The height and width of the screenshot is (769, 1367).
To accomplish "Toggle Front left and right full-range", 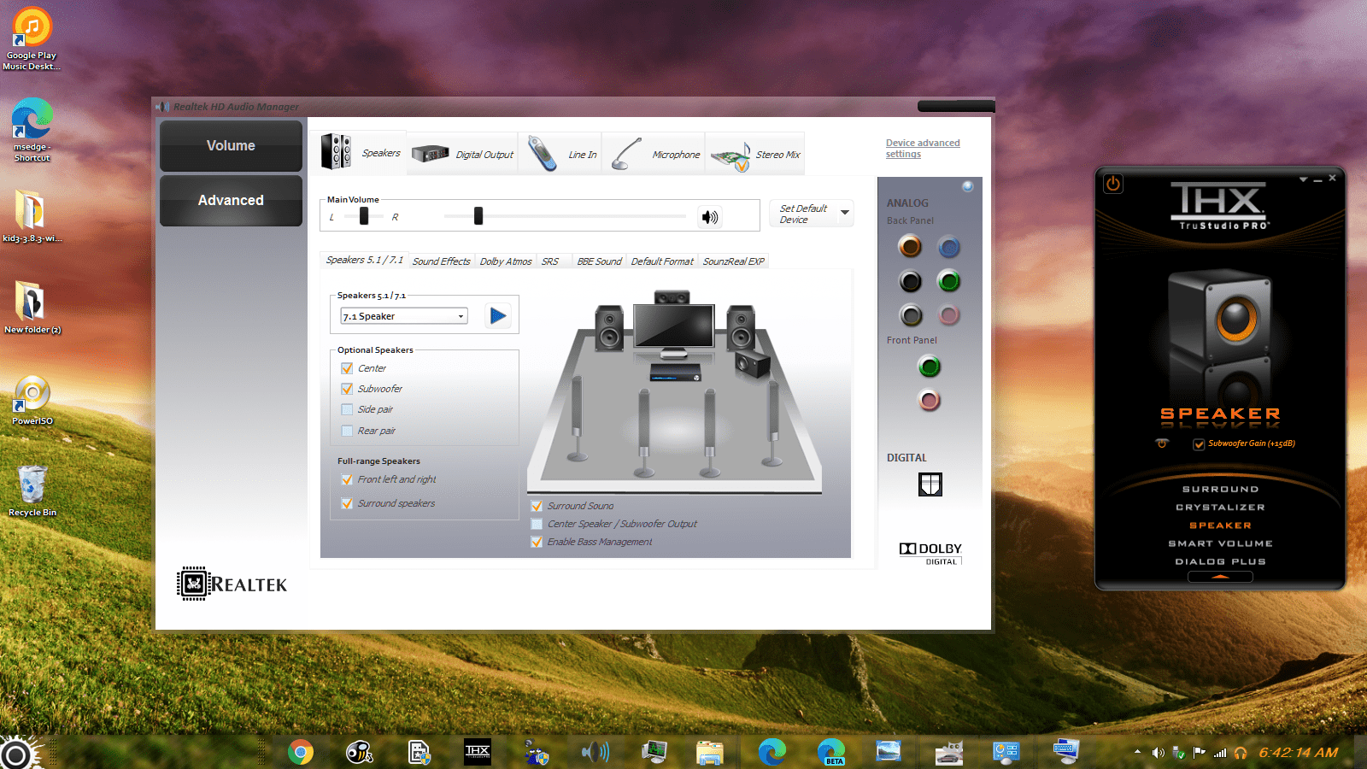I will tap(347, 479).
